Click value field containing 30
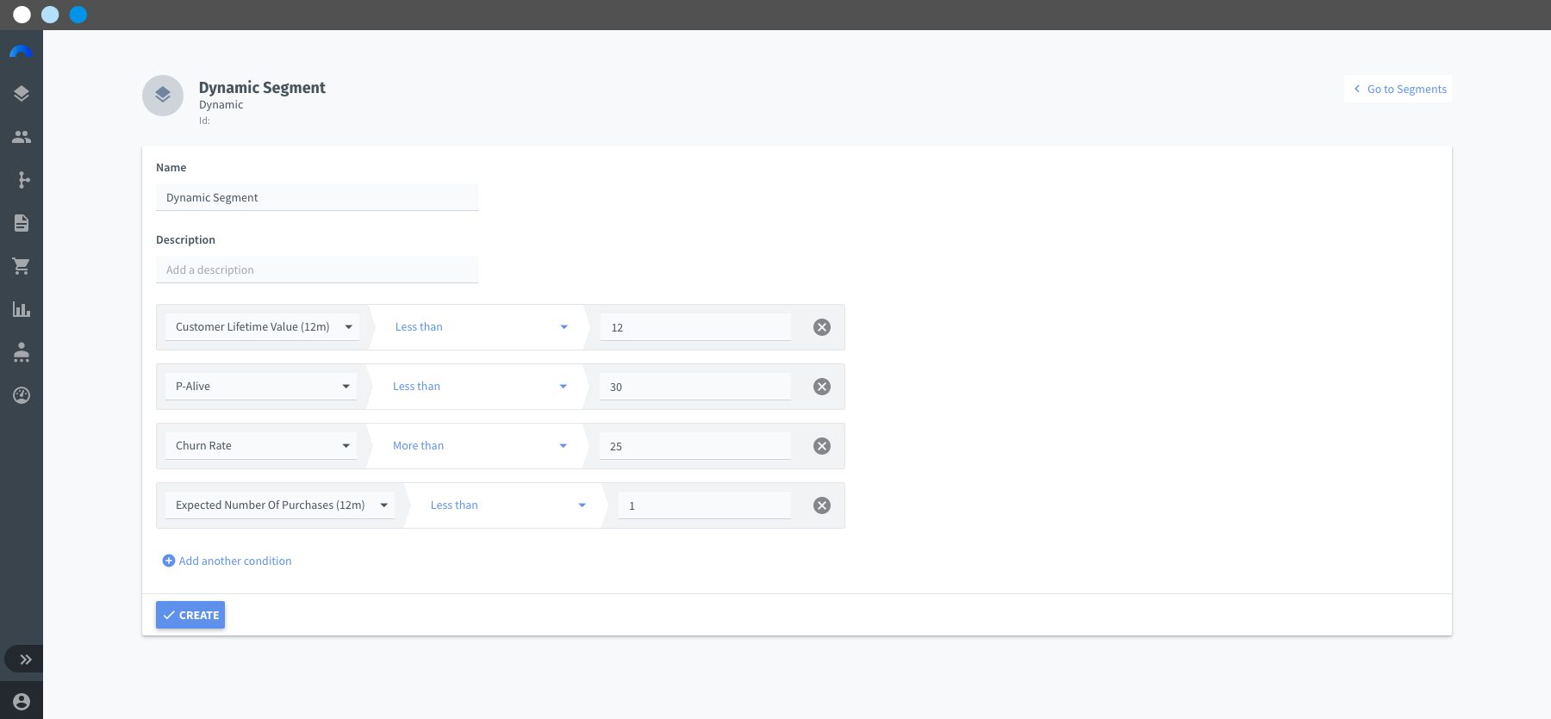 [x=695, y=387]
